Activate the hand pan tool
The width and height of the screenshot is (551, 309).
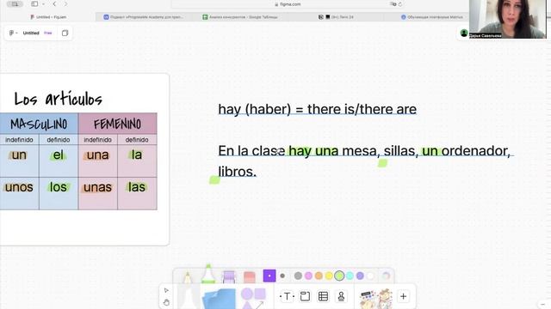tap(166, 302)
